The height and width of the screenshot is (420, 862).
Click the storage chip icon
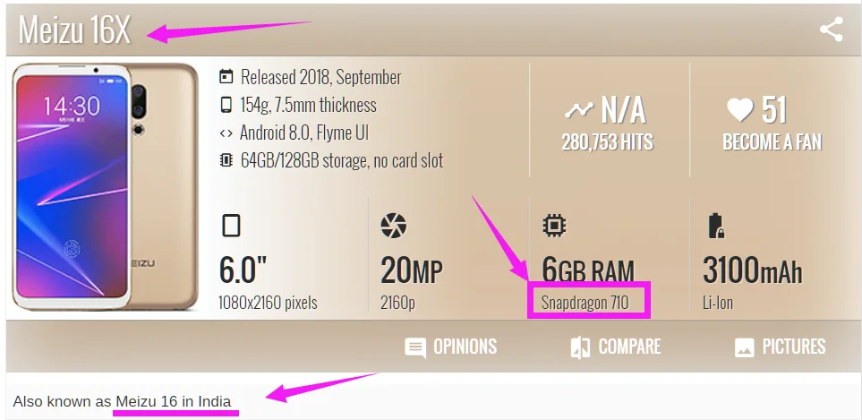226,161
